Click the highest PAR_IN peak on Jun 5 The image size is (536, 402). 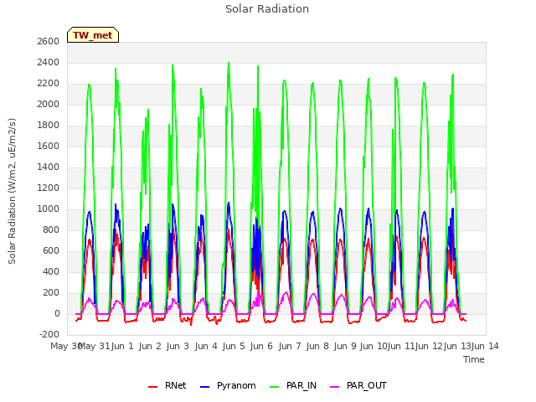point(229,63)
